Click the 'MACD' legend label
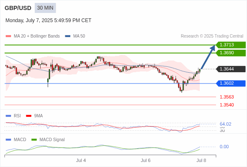The image size is (247, 167). [x=20, y=140]
